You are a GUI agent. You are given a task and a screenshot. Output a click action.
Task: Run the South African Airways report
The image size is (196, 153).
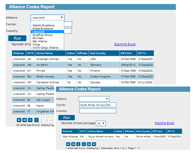(x=67, y=117)
